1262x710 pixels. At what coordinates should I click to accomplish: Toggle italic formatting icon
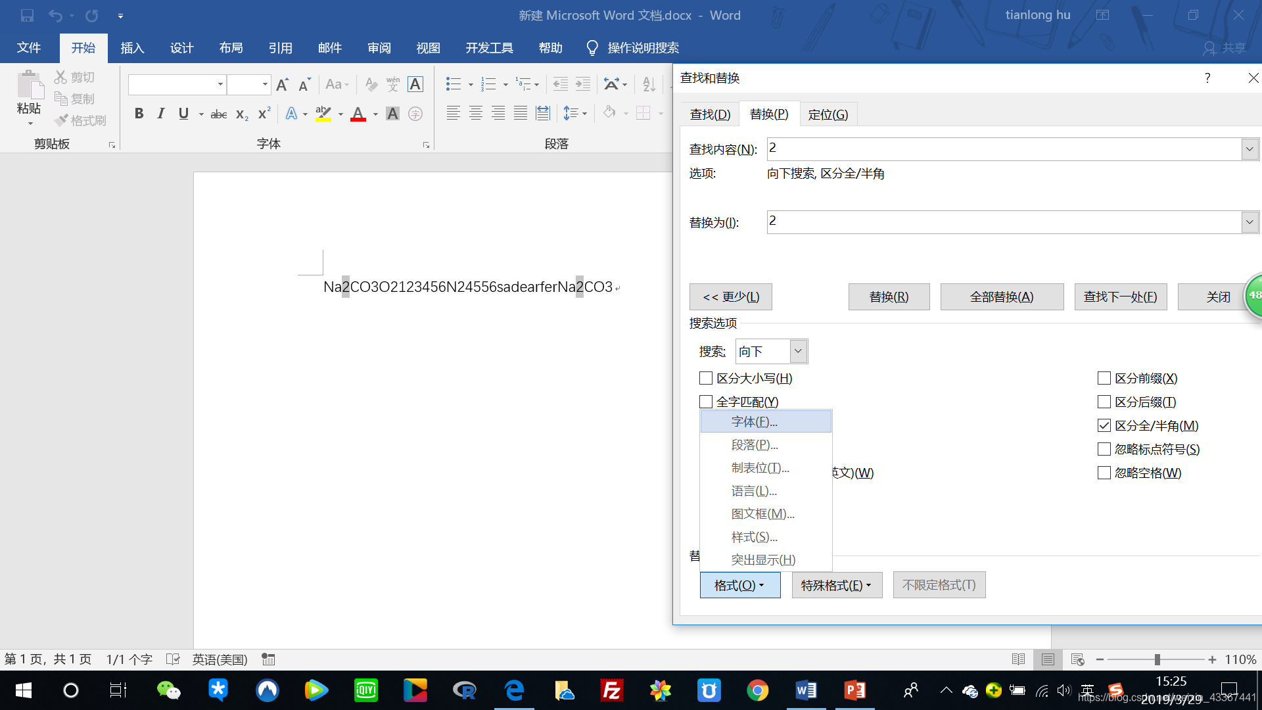pyautogui.click(x=161, y=114)
